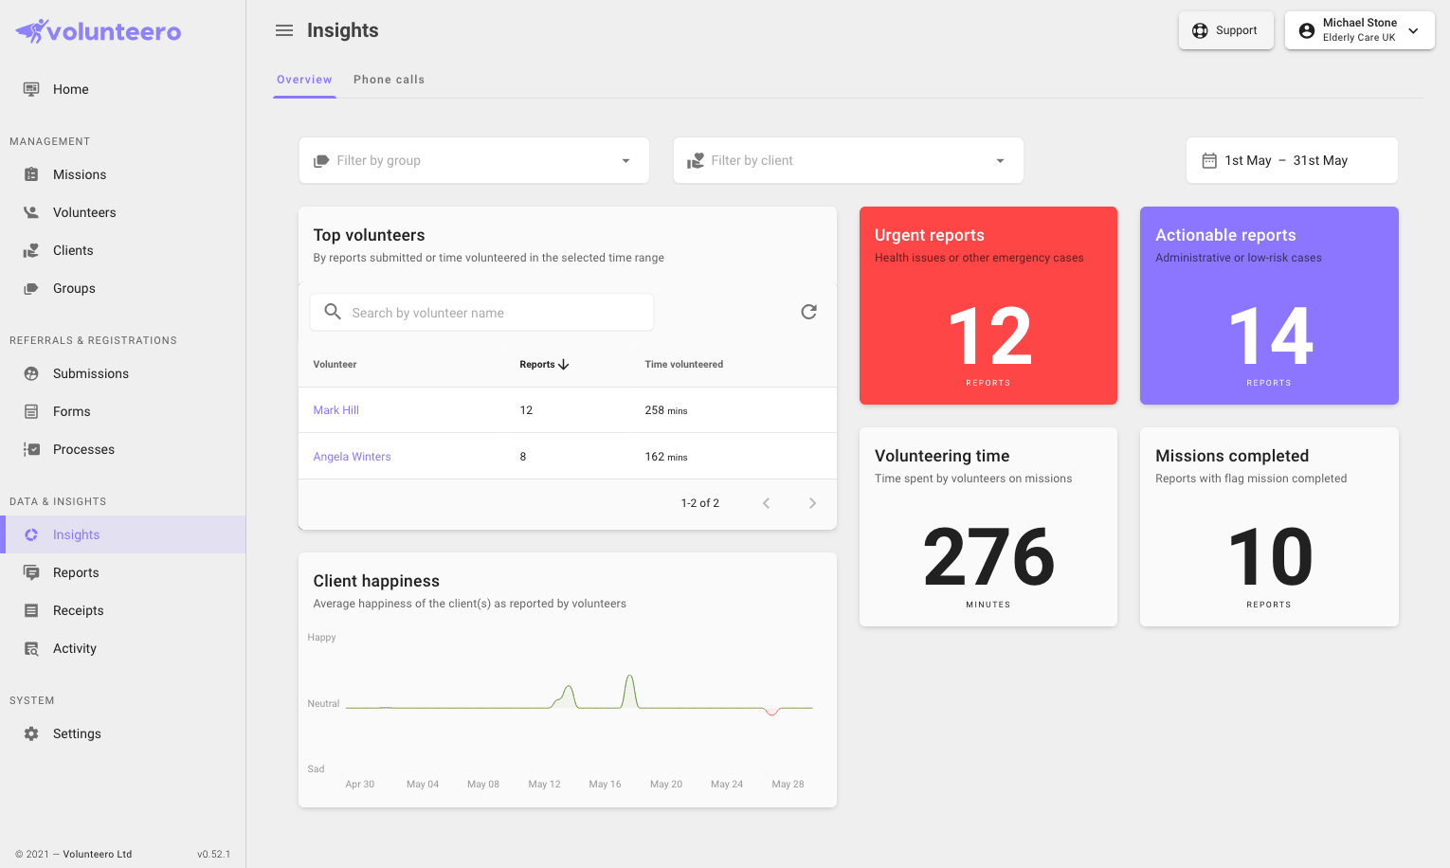Viewport: 1450px width, 868px height.
Task: Open the Receipts page icon
Action: click(x=32, y=610)
